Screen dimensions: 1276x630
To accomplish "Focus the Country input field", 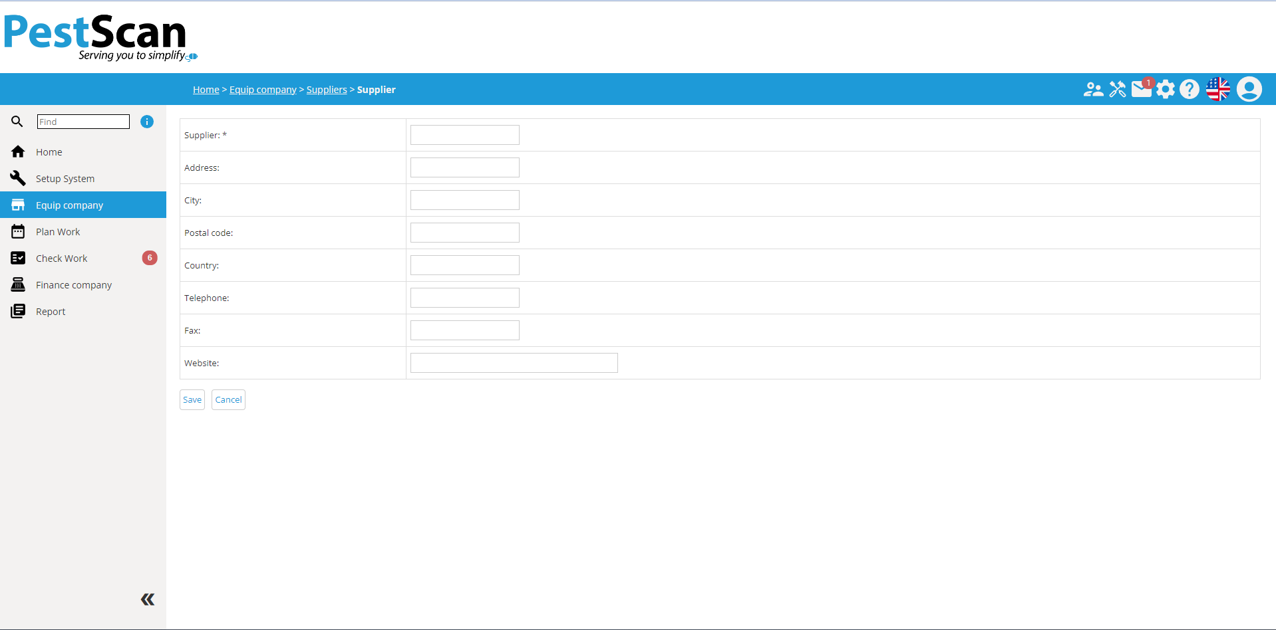I will click(465, 265).
